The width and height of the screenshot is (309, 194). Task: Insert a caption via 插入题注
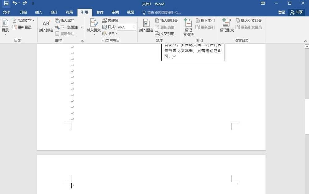[x=146, y=26]
